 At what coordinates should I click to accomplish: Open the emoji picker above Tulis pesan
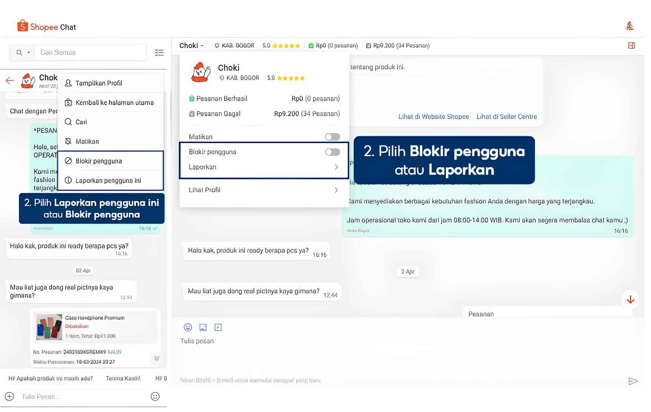(188, 327)
